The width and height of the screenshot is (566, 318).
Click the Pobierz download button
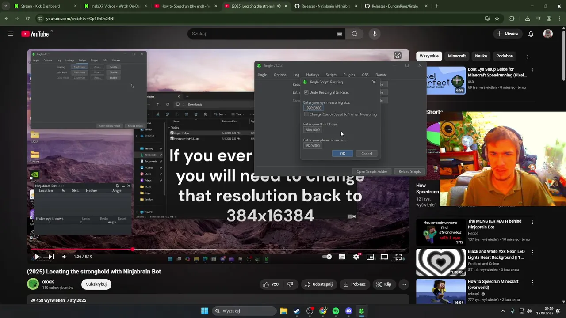tap(354, 284)
